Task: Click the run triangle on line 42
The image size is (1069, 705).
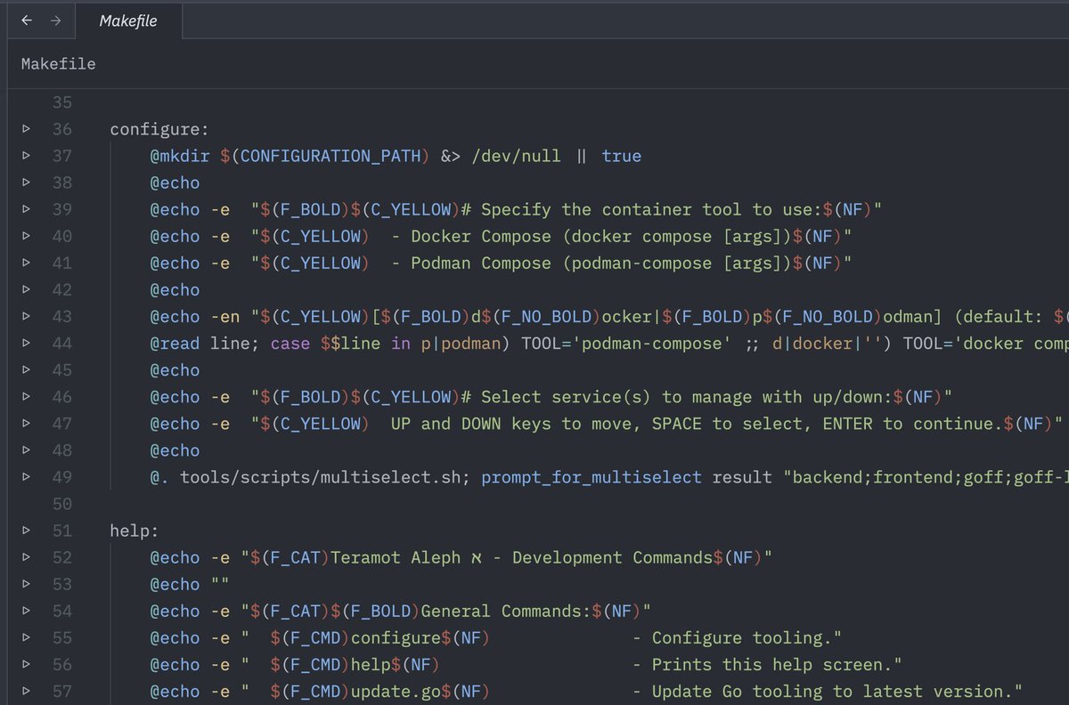Action: [x=27, y=289]
